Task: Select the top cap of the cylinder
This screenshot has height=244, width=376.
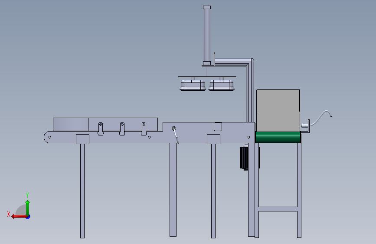Action: (x=207, y=7)
